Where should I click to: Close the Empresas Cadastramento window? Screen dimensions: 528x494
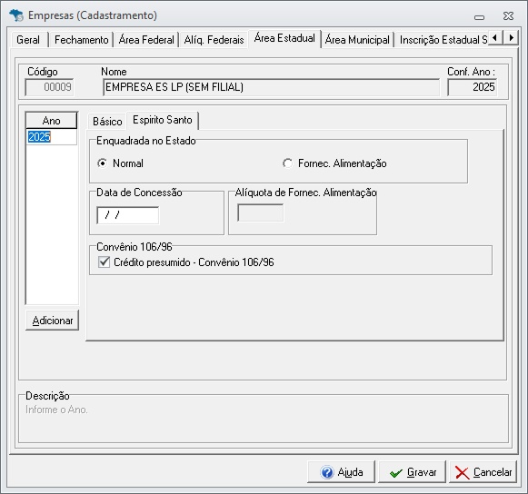[x=508, y=15]
